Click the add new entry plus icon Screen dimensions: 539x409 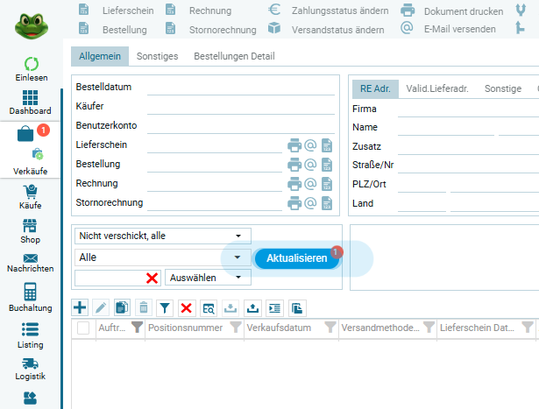click(x=80, y=307)
